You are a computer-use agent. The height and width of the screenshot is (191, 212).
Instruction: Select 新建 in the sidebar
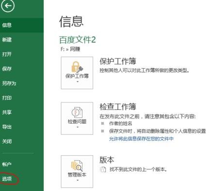22,40
